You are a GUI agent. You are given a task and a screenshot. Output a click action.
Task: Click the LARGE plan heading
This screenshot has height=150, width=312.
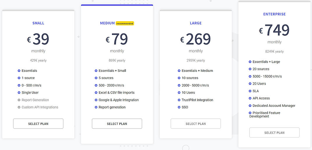[x=196, y=23]
